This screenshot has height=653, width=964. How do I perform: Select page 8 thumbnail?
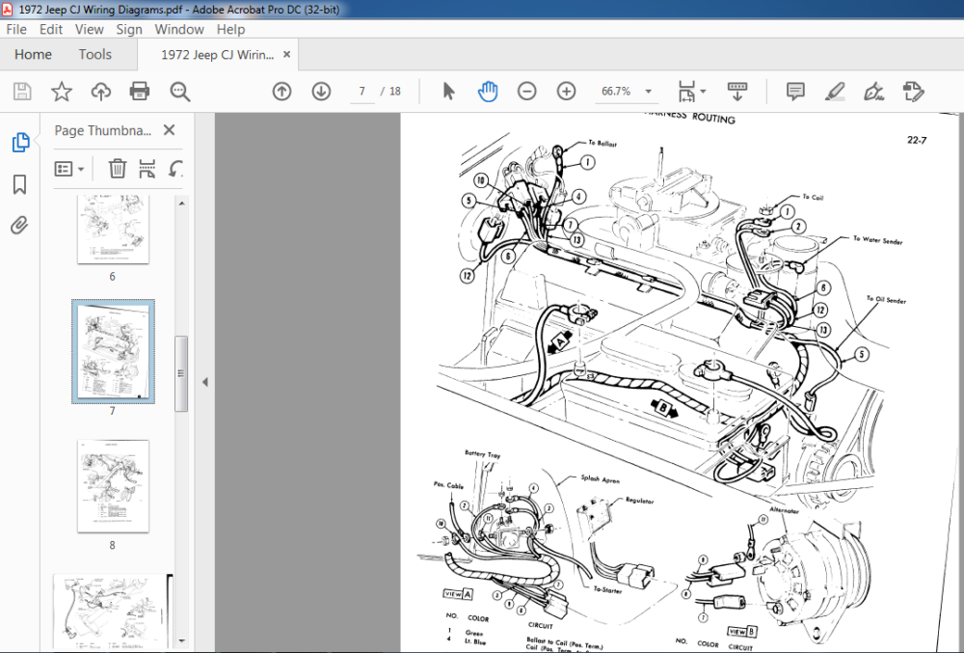tap(113, 486)
